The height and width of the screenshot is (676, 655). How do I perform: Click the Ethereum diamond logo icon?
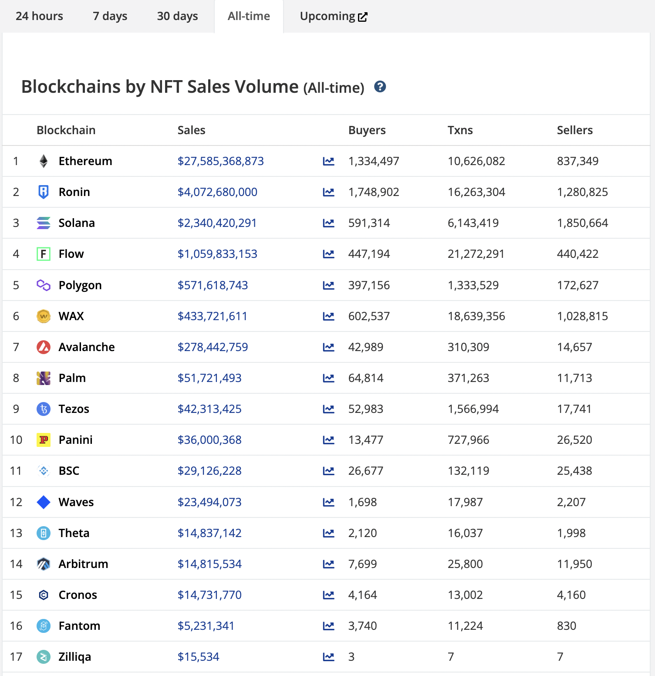pyautogui.click(x=44, y=161)
